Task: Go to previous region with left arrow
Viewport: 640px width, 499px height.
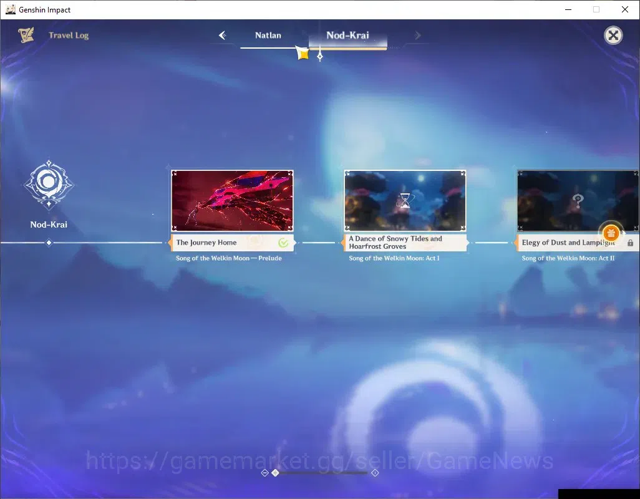Action: point(223,36)
